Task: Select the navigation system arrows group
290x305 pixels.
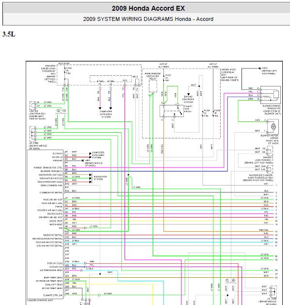Action: click(91, 178)
